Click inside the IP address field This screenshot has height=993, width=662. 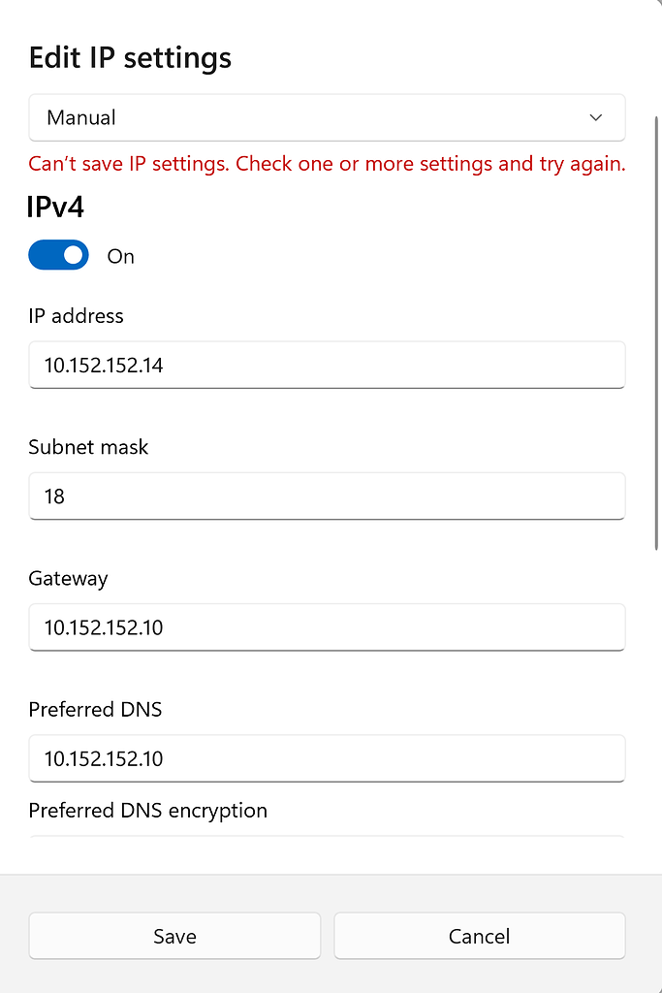click(327, 366)
